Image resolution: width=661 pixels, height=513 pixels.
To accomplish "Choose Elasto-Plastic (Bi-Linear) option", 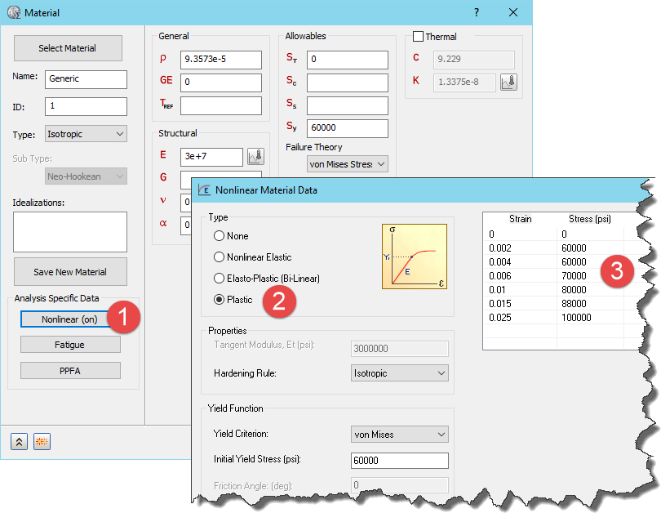I will [x=219, y=278].
